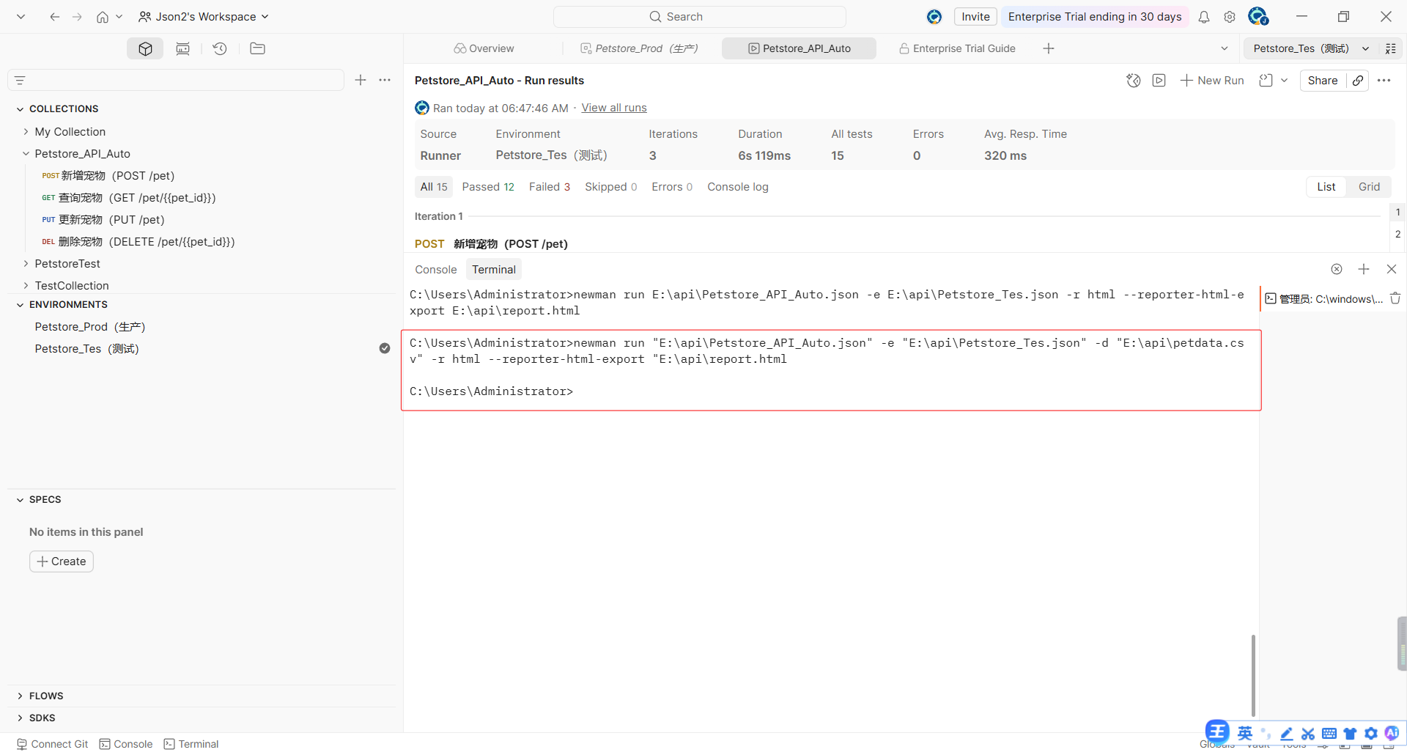Collapse the SPECS section
Screen dimensions: 1407x755
(20, 500)
